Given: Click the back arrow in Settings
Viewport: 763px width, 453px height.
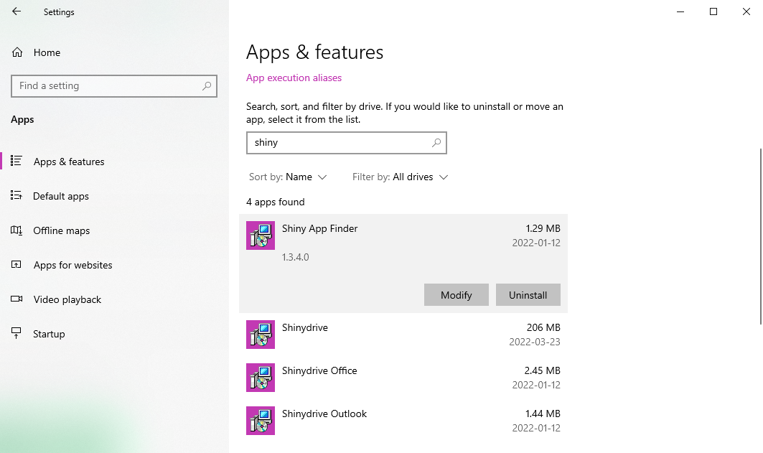Looking at the screenshot, I should pyautogui.click(x=17, y=11).
